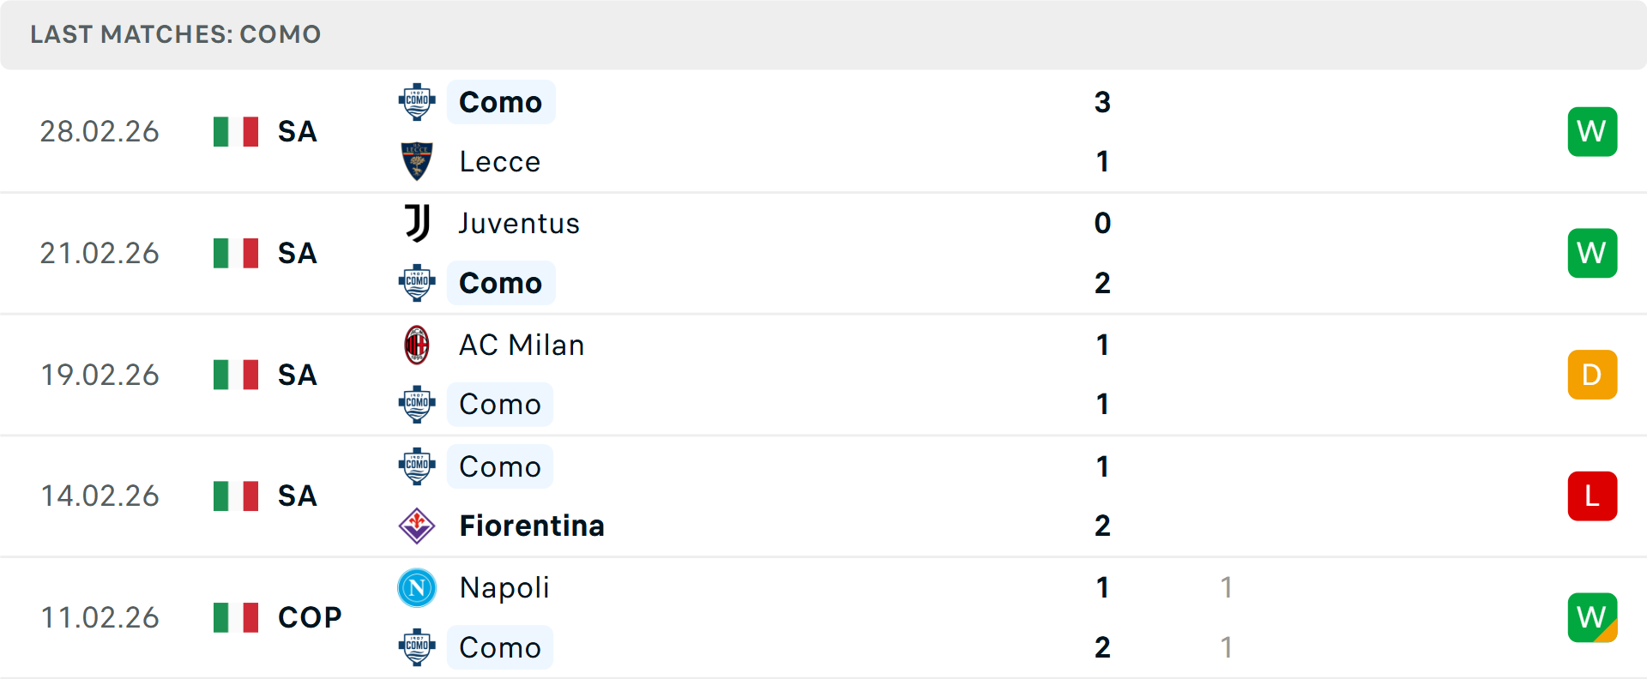The width and height of the screenshot is (1647, 679).
Task: Click the Fiorentina crest icon
Action: 417,526
